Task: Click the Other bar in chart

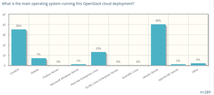Action: click(198, 64)
